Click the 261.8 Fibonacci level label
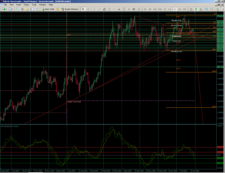This screenshot has height=173, width=225. point(214,106)
